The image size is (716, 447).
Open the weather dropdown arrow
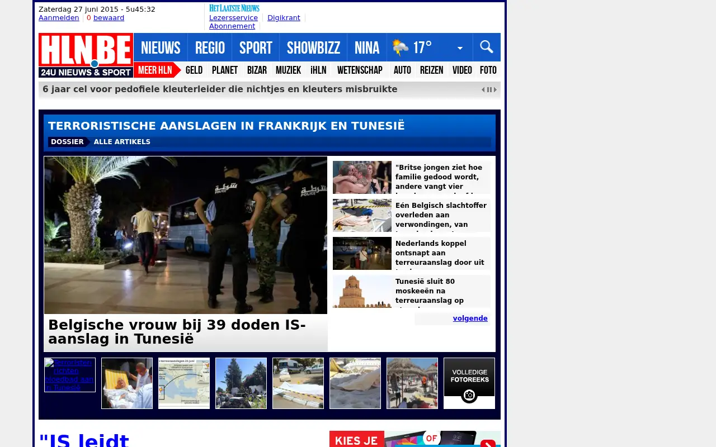click(x=460, y=48)
